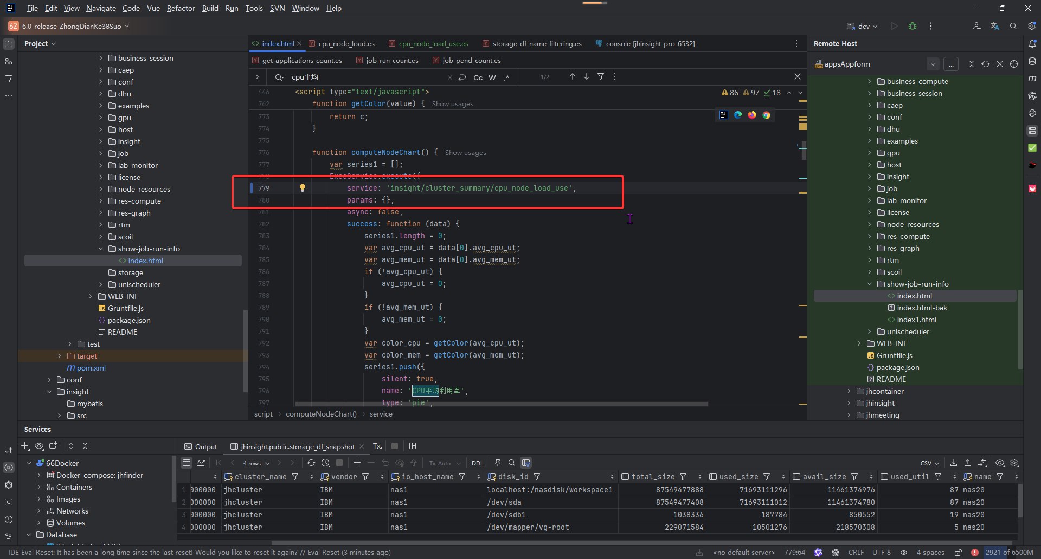The height and width of the screenshot is (559, 1041).
Task: Open preview in Firefox browser
Action: point(752,115)
